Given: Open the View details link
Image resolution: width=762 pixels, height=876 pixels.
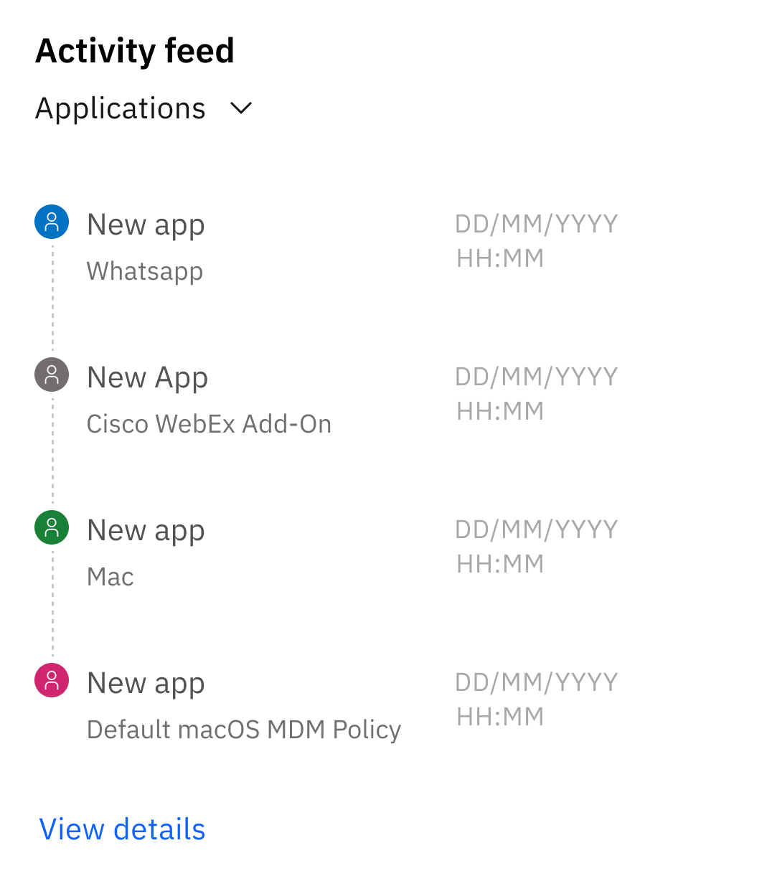Looking at the screenshot, I should tap(122, 829).
